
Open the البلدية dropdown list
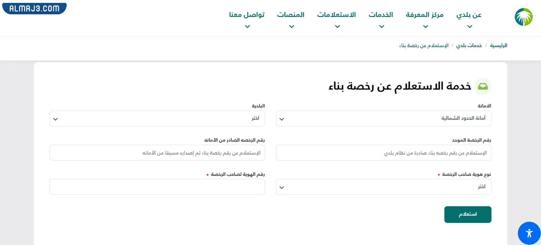[157, 119]
